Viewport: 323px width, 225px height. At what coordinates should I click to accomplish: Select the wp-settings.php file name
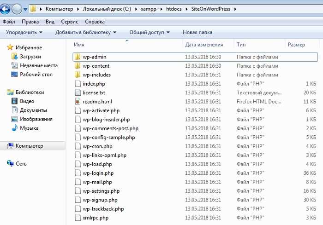[x=101, y=191]
